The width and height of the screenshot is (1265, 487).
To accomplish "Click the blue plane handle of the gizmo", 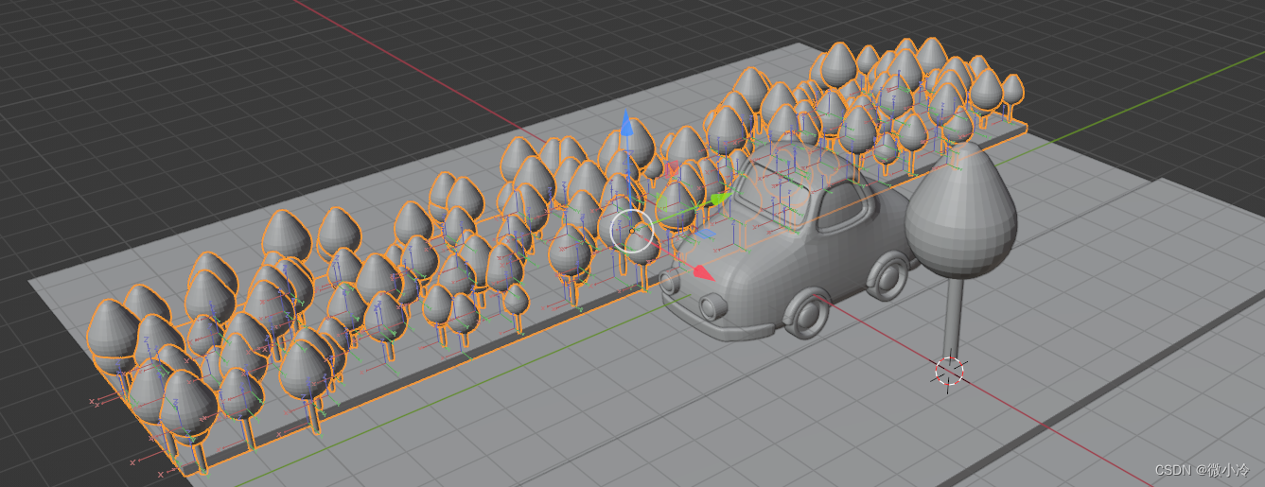I will coord(705,234).
